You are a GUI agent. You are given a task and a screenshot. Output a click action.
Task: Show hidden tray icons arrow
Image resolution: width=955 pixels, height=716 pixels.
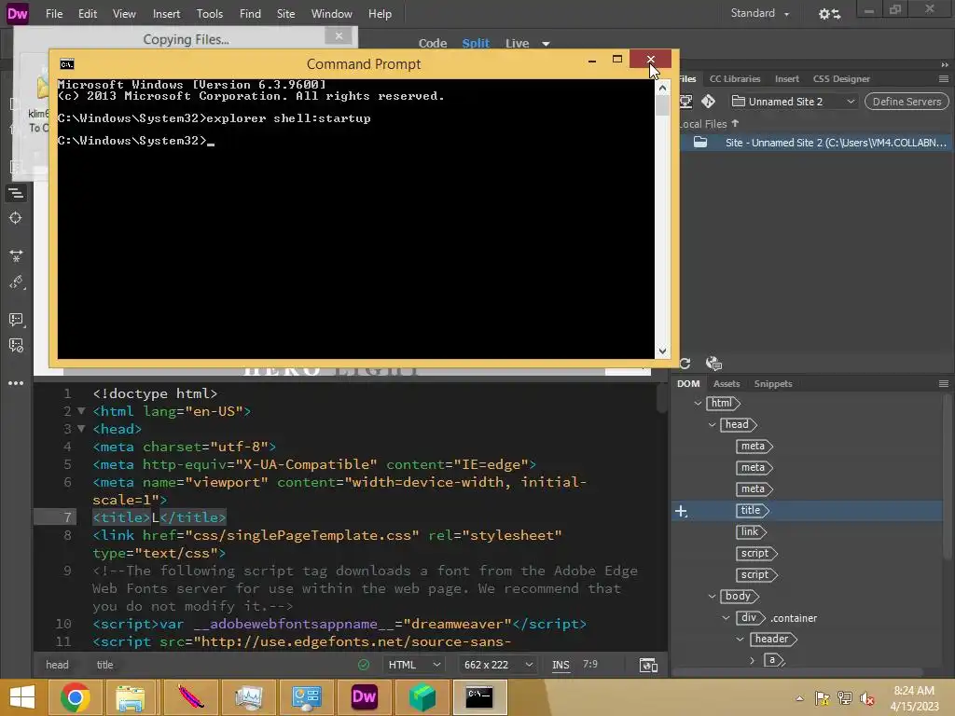pyautogui.click(x=799, y=698)
